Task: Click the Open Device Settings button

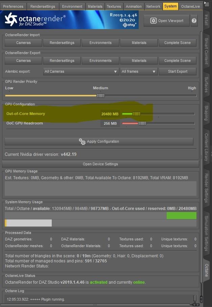Action: (x=100, y=164)
